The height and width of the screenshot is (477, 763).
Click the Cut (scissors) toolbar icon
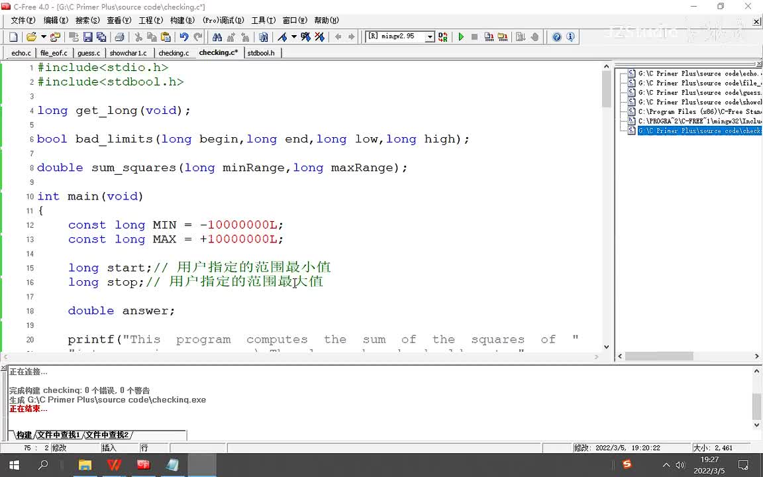[138, 37]
